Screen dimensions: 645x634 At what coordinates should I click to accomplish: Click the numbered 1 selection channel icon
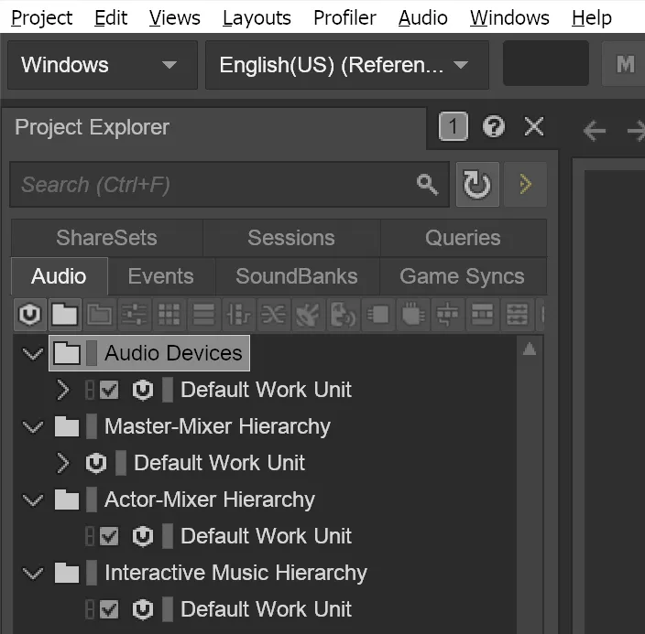tap(453, 127)
